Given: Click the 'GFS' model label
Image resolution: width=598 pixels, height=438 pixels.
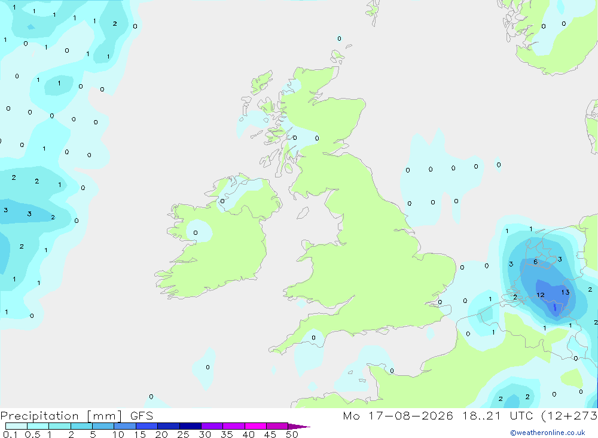Looking at the screenshot, I should coord(142,416).
